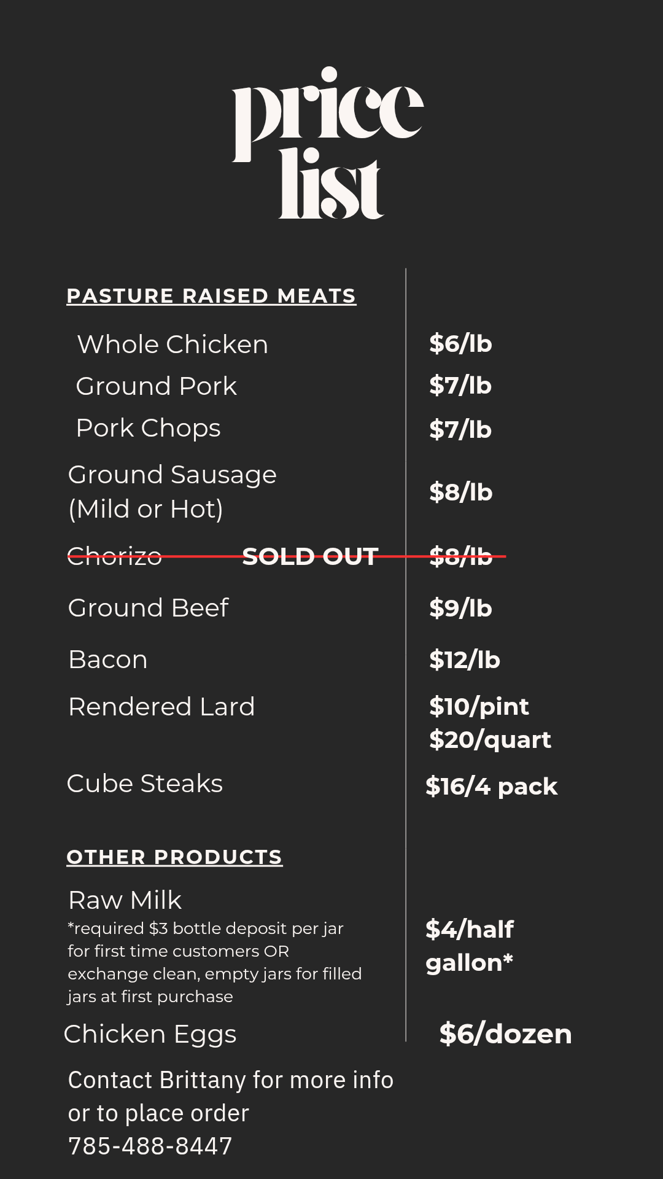Click the $20/quart lard price
663x1179 pixels.
click(490, 740)
